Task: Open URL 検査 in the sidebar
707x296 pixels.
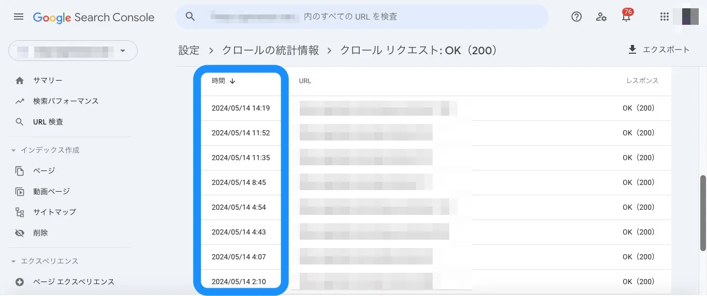Action: tap(48, 122)
